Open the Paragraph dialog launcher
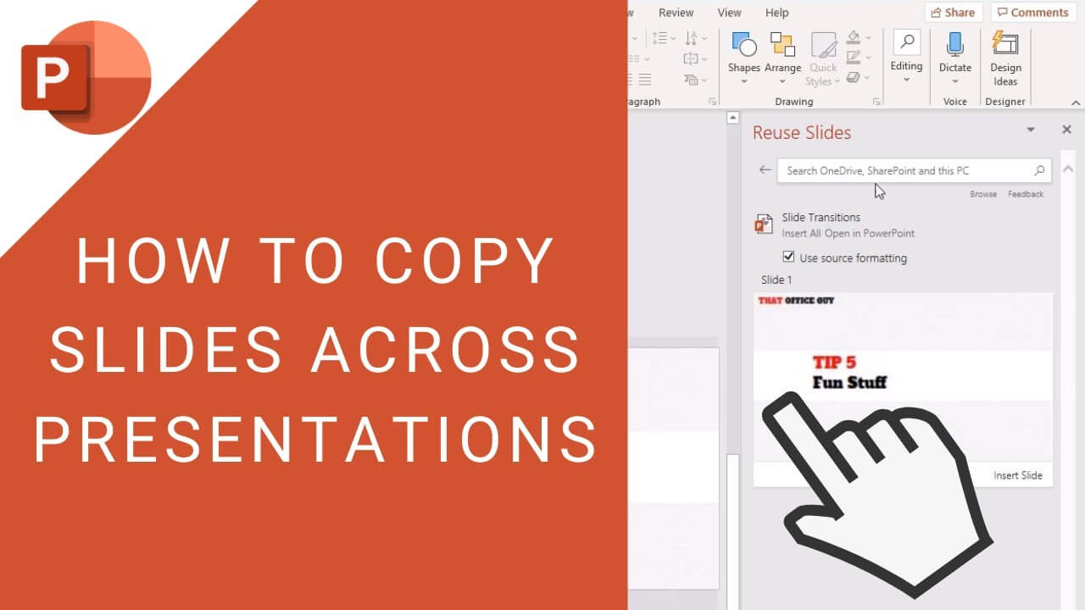 click(x=711, y=102)
